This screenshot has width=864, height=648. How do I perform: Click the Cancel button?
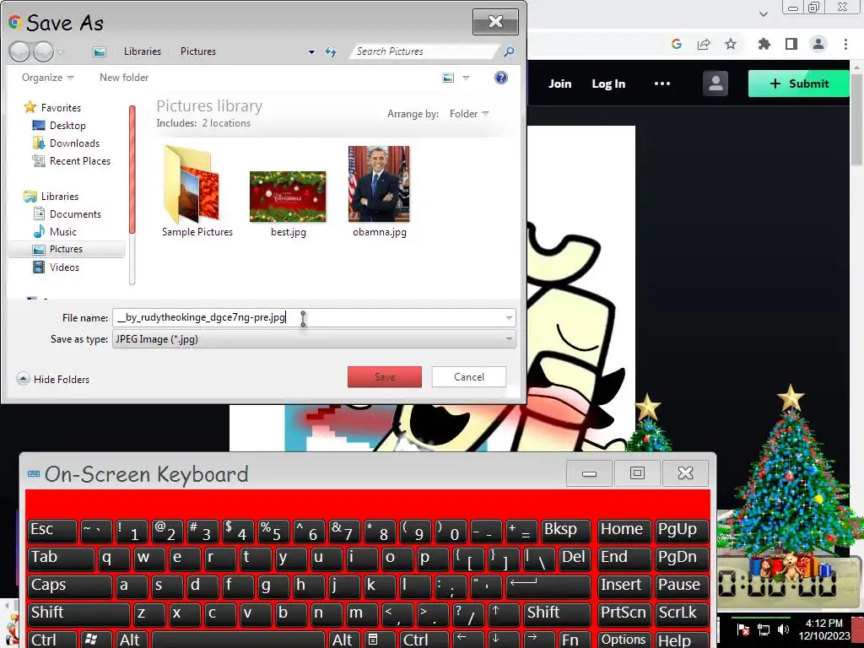469,377
